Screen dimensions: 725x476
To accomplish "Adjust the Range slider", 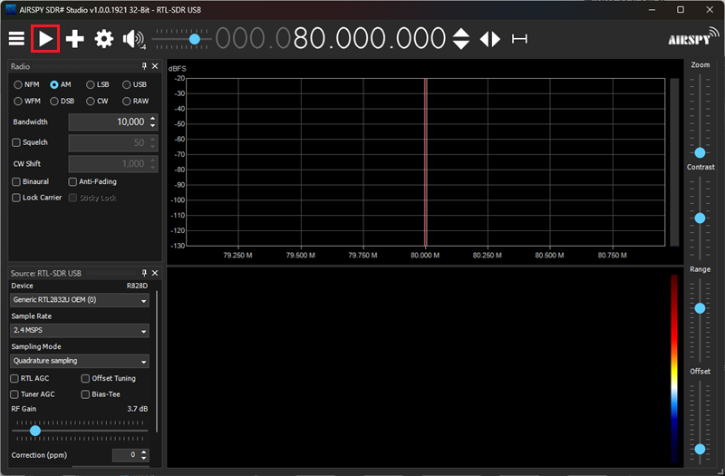I will click(700, 308).
